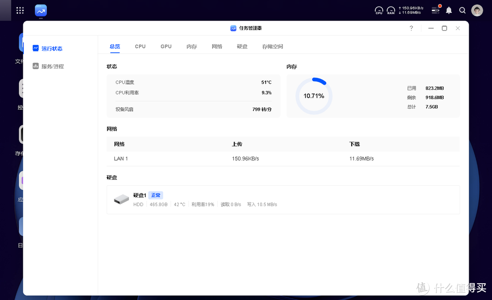
Task: Open the 网络 tab
Action: [x=217, y=46]
